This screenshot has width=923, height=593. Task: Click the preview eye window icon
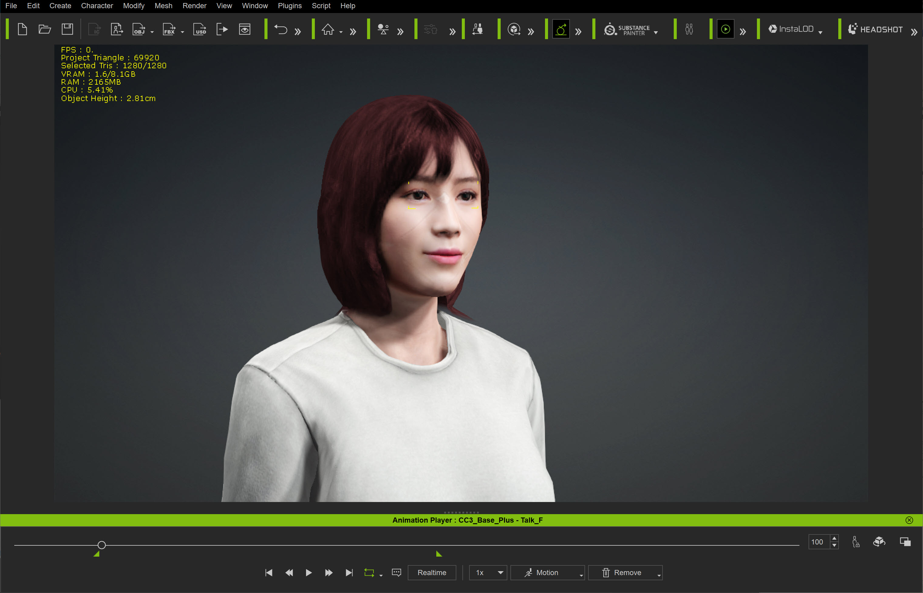click(x=245, y=29)
